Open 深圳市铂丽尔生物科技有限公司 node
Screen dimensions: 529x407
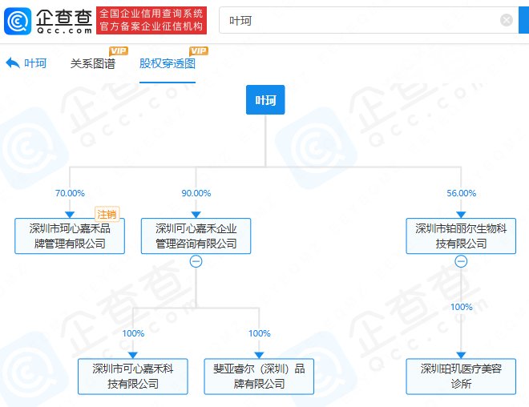click(461, 236)
